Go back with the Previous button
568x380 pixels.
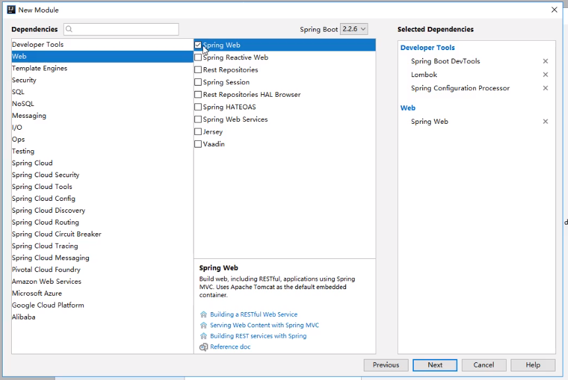(x=385, y=365)
